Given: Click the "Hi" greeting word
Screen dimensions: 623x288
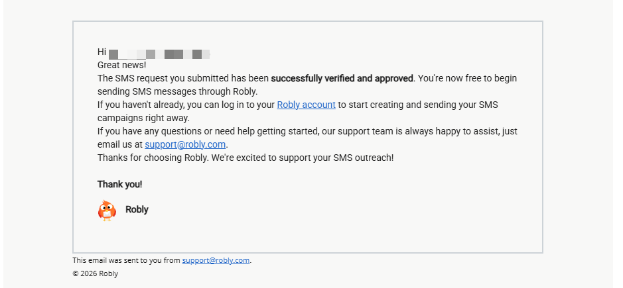Looking at the screenshot, I should click(x=102, y=52).
